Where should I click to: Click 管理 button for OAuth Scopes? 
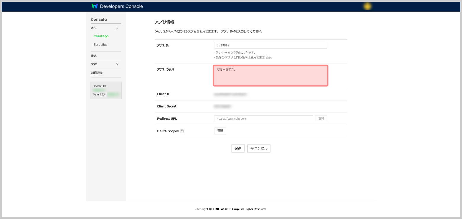tap(220, 131)
